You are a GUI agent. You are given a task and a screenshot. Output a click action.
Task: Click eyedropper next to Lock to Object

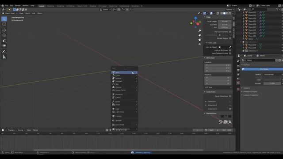pos(230,47)
